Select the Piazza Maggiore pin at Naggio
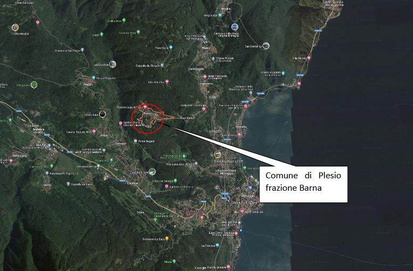The height and width of the screenshot is (271, 413). 93,78
